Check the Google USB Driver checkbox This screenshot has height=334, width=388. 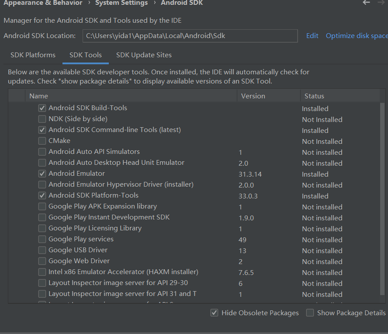pos(42,250)
